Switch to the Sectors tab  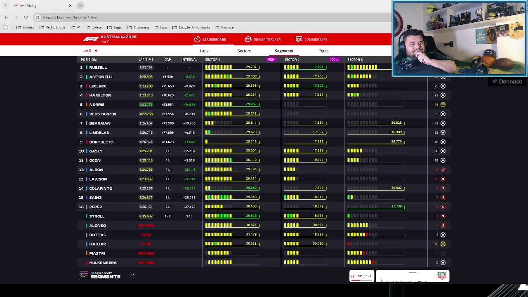[244, 51]
